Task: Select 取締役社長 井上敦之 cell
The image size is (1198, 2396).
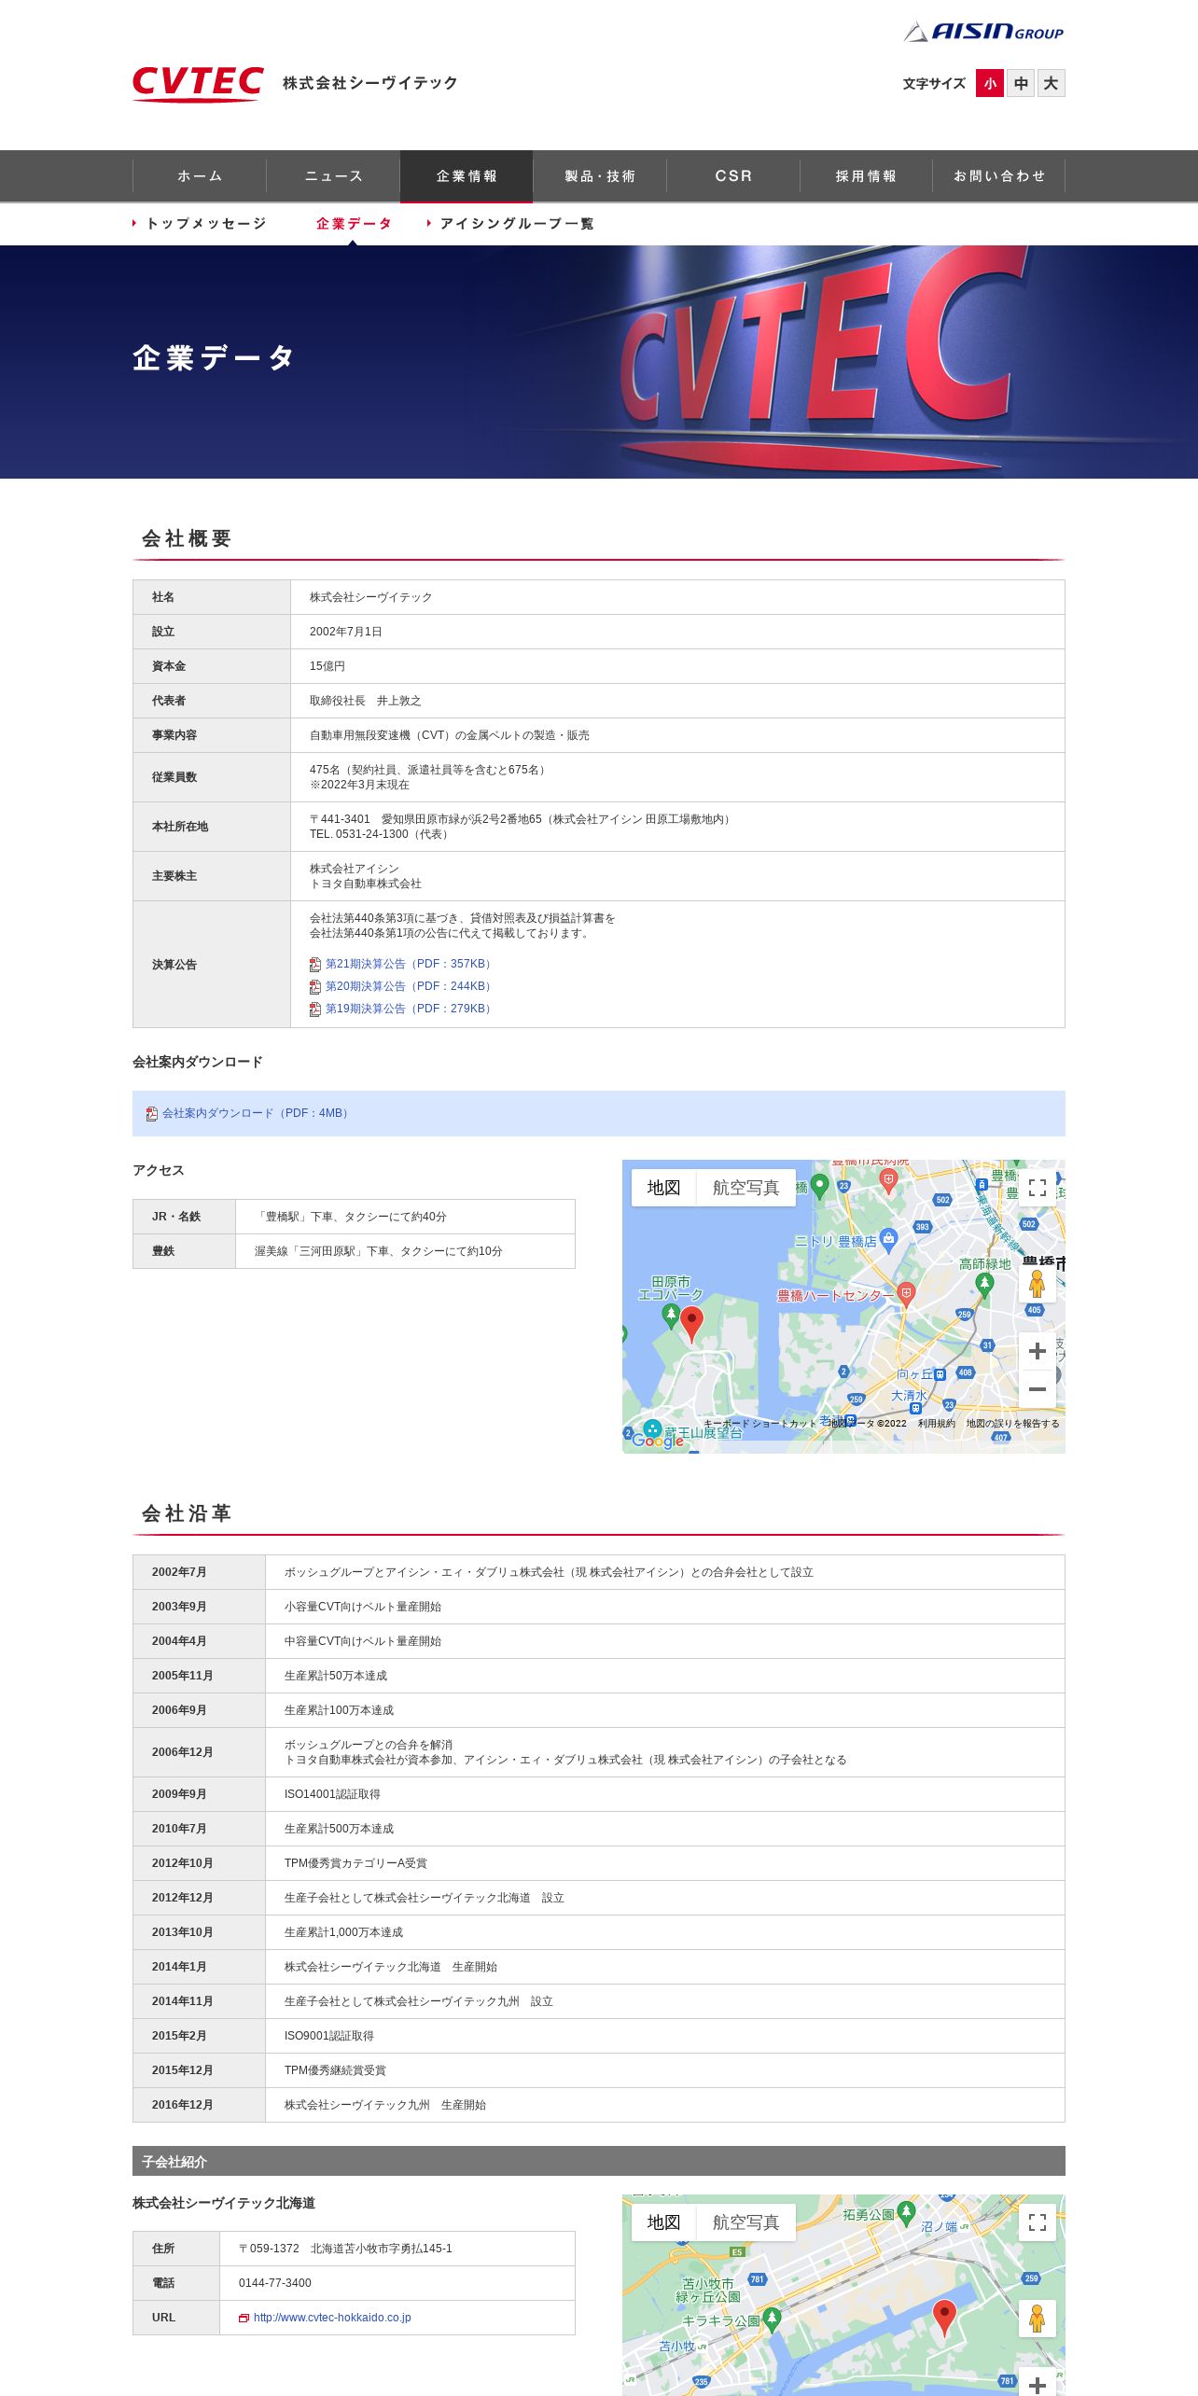Action: click(677, 701)
